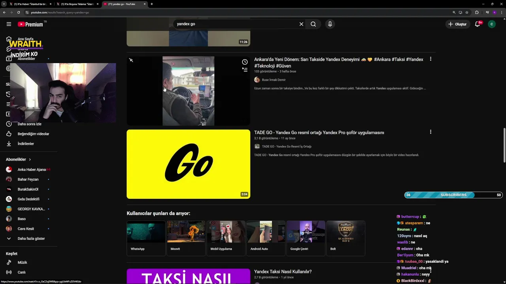Image resolution: width=506 pixels, height=284 pixels.
Task: Select the Mobil Uygulama search card
Action: (226, 238)
